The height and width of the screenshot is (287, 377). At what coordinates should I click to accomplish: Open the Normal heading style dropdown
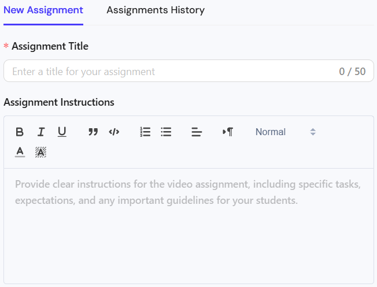tap(286, 132)
